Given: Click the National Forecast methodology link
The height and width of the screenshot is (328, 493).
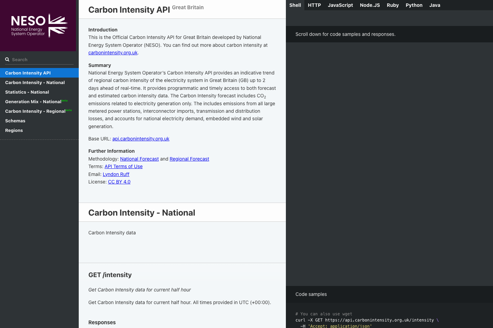Looking at the screenshot, I should [139, 159].
